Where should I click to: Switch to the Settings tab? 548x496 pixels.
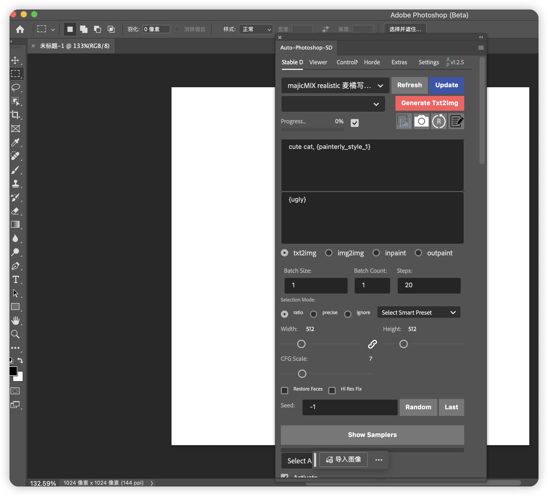point(429,62)
